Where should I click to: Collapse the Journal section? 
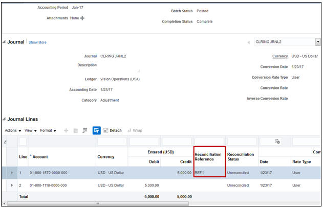(x=4, y=42)
